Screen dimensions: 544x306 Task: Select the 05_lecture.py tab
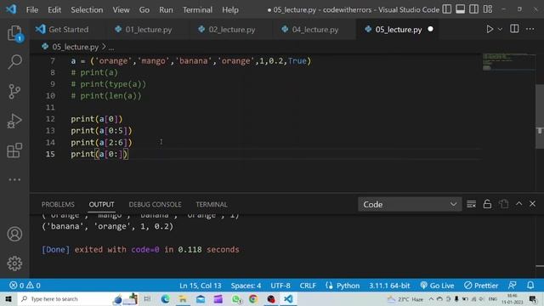[399, 30]
